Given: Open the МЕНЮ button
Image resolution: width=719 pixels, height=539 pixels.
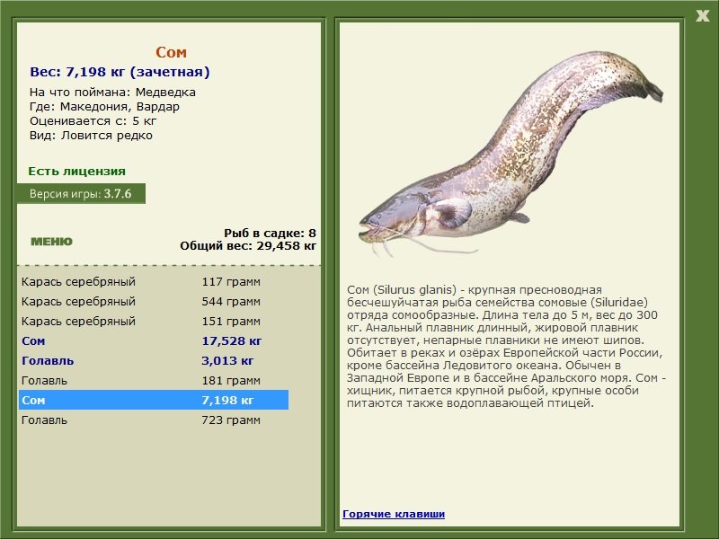Looking at the screenshot, I should tap(52, 242).
